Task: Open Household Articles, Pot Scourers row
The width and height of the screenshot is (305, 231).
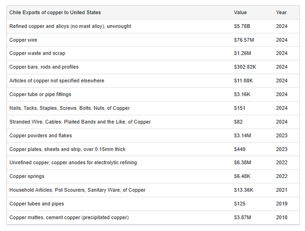Action: 77,190
